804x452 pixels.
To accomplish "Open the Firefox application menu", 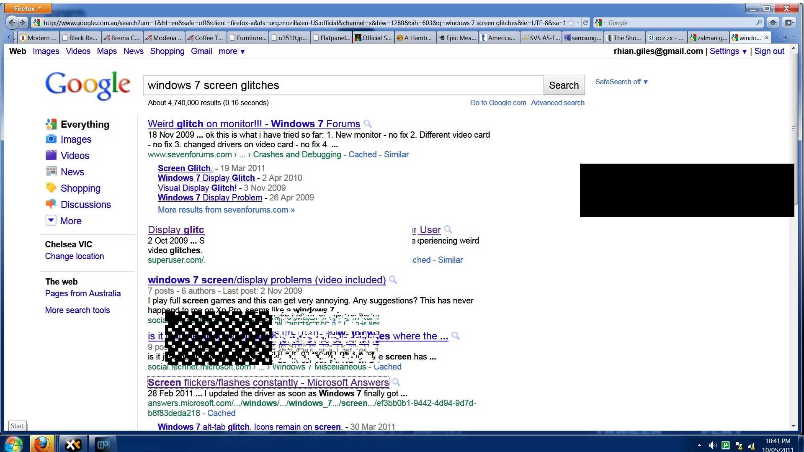I will point(28,8).
